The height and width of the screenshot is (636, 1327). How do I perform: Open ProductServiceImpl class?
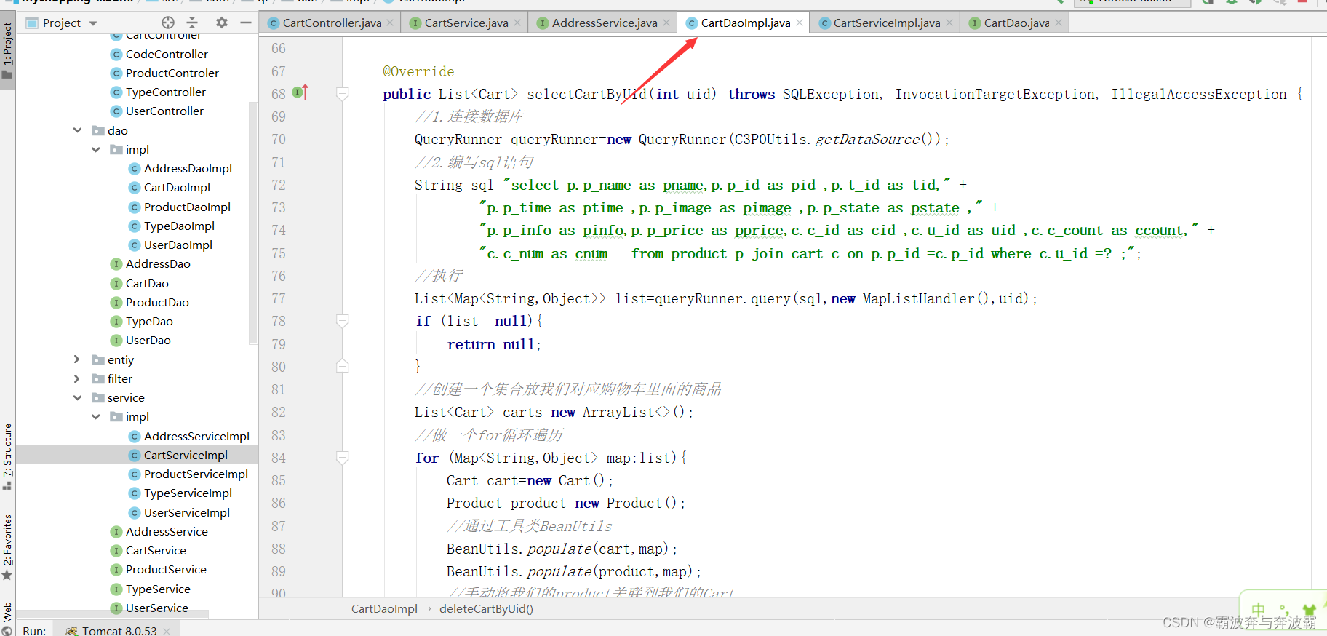(x=196, y=474)
